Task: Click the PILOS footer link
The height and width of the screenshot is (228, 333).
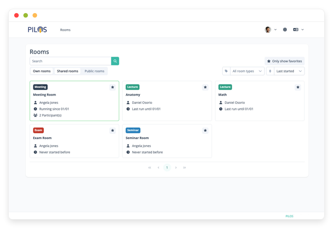Action: [289, 216]
